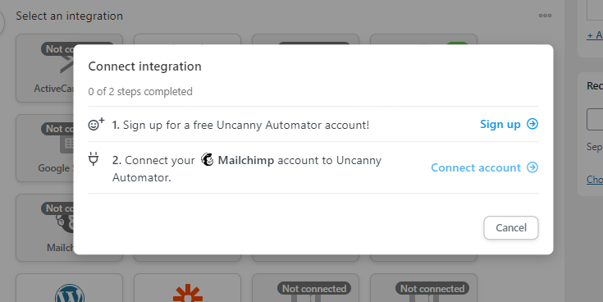Click the Mailchimp monkey logo in step 2
Screen dimensions: 603x302
[x=208, y=160]
